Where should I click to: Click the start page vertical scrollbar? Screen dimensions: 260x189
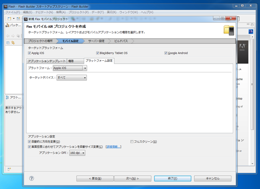point(252,84)
